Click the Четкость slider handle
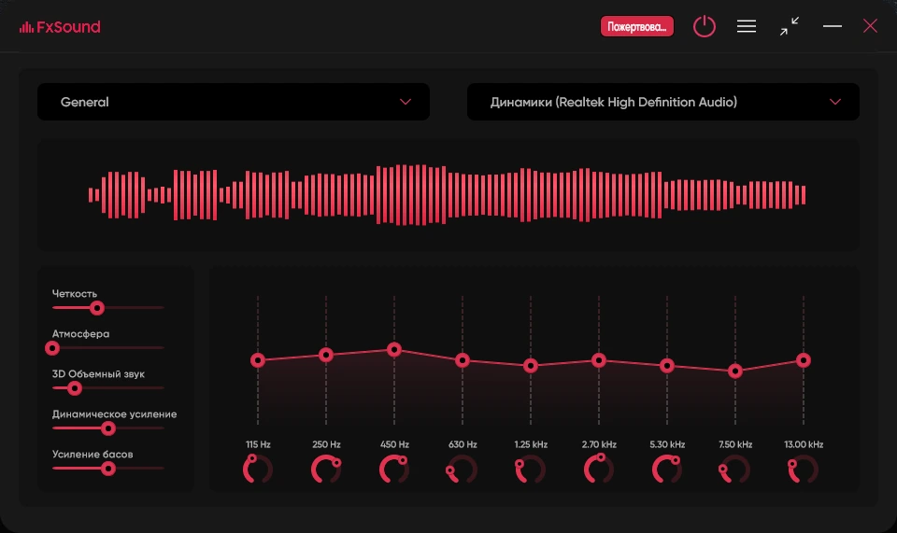The height and width of the screenshot is (533, 897). [x=97, y=308]
